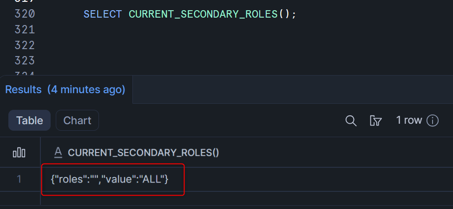Screen dimensions: 453x209
Task: Click the 4 minutes ago timestamp
Action: pyautogui.click(x=86, y=89)
